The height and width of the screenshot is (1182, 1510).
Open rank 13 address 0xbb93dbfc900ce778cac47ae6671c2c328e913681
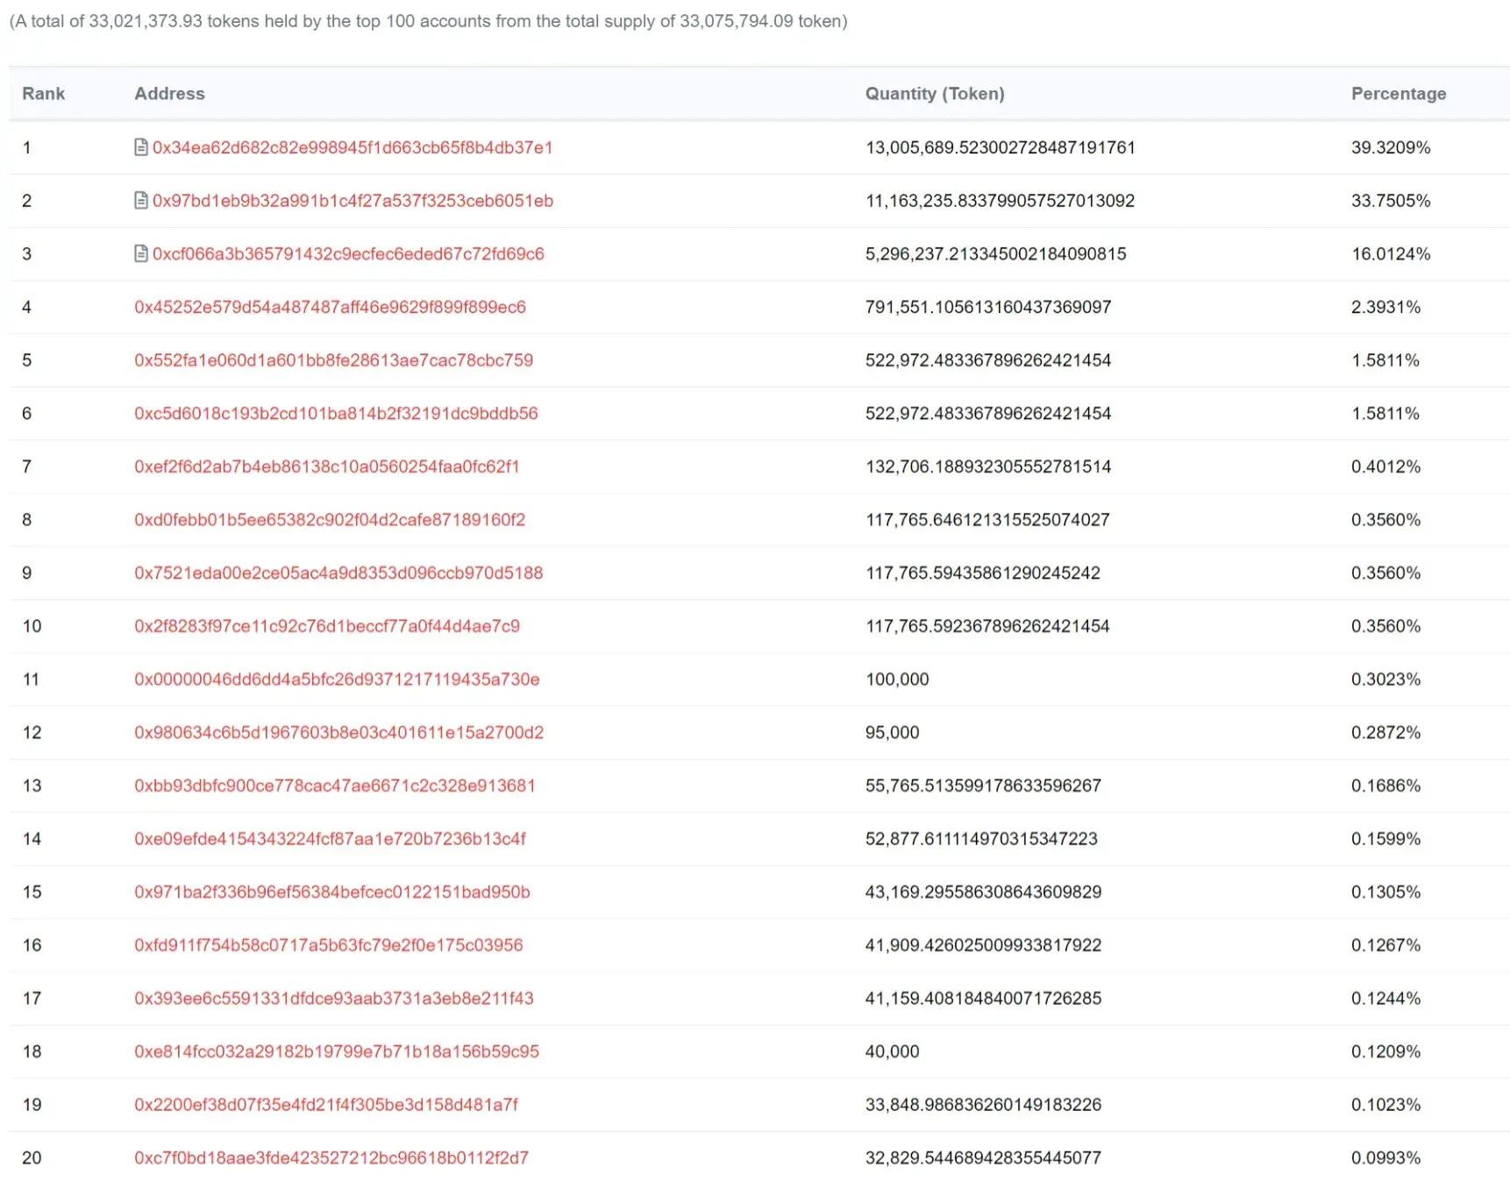pyautogui.click(x=335, y=786)
